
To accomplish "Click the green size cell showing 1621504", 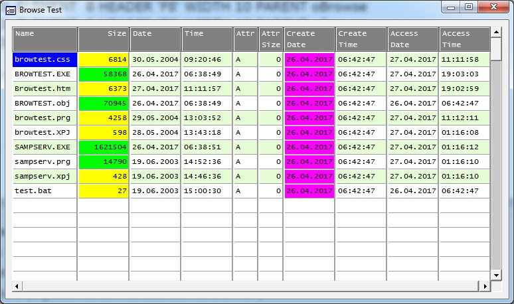I will 104,147.
